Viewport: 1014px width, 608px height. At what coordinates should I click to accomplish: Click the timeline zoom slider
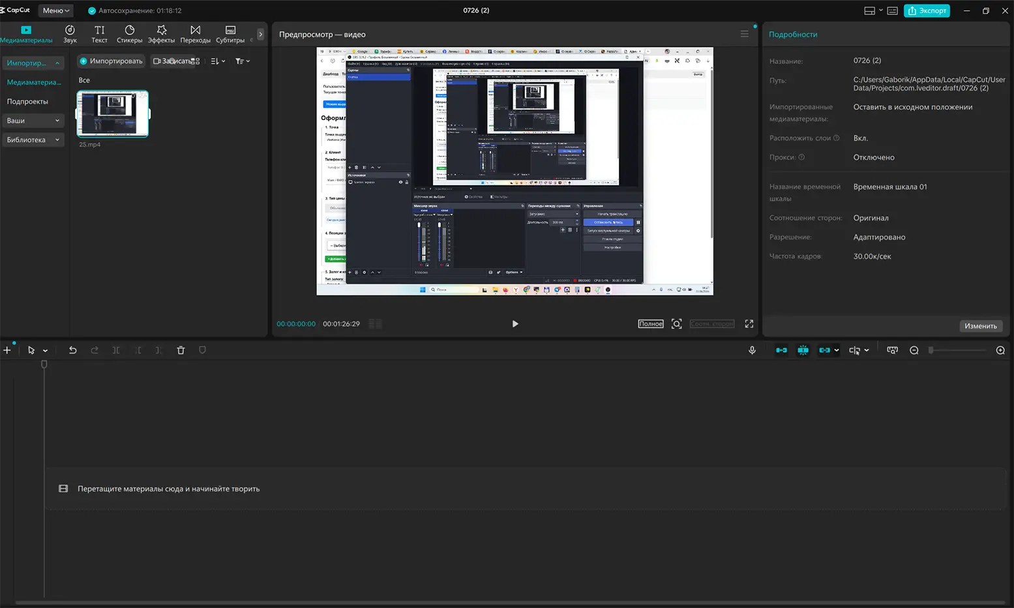pos(958,350)
